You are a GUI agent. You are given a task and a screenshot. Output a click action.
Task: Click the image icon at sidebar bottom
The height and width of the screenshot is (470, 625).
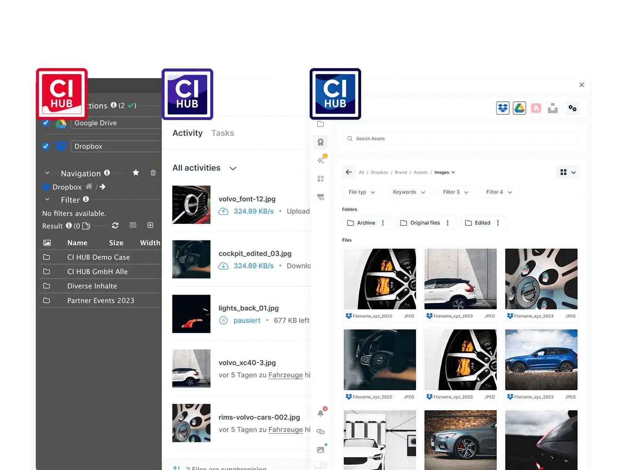point(321,449)
